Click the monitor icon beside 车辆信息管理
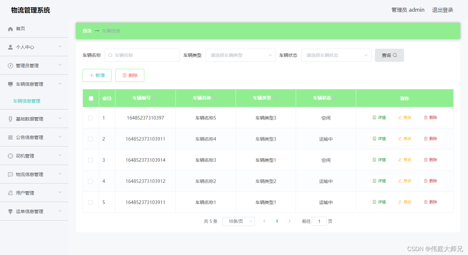This screenshot has height=255, width=468. pos(10,84)
